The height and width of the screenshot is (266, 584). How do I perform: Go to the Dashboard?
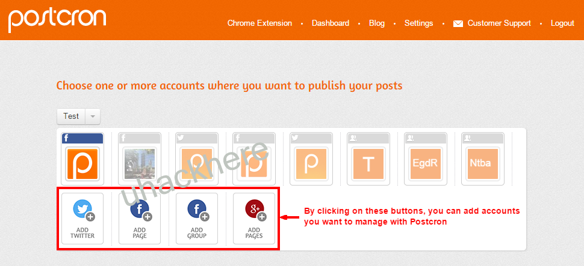pyautogui.click(x=331, y=23)
